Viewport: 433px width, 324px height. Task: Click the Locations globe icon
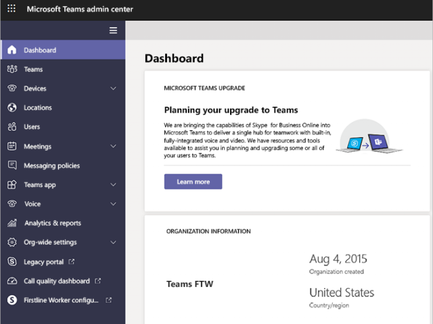click(x=12, y=108)
